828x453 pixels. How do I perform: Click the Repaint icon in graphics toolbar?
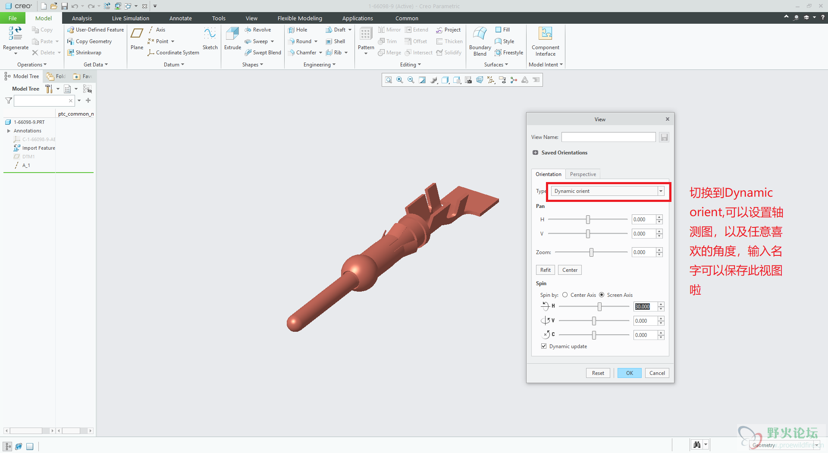422,80
